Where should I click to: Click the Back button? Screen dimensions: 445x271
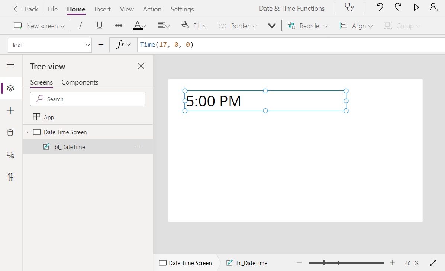point(25,9)
